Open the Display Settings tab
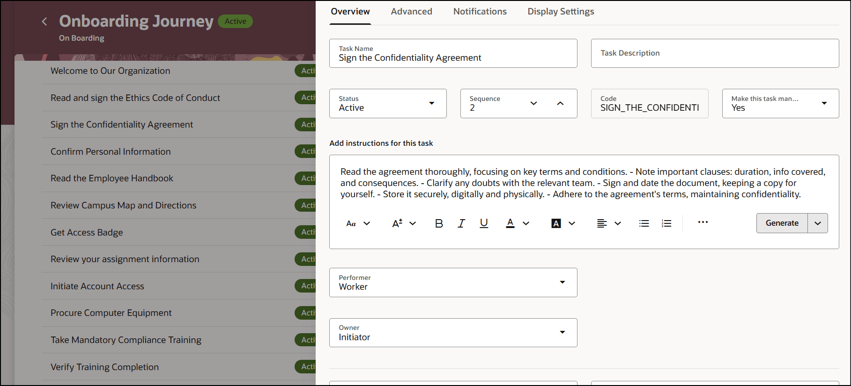 [x=561, y=12]
